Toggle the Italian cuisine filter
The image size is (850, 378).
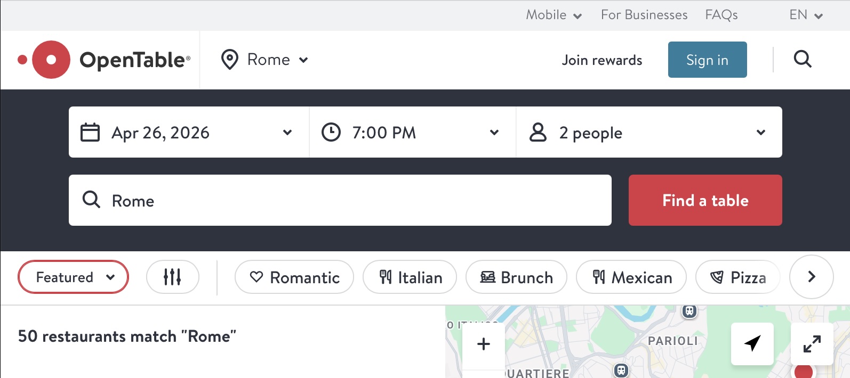(410, 277)
